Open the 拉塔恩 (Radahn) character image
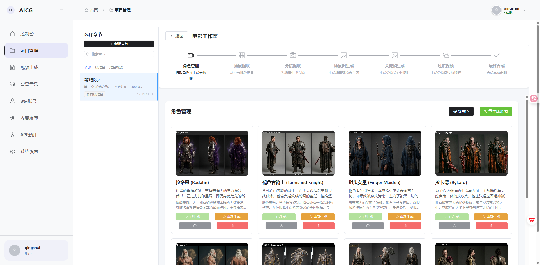Screen dimensions: 540x265 [212, 153]
